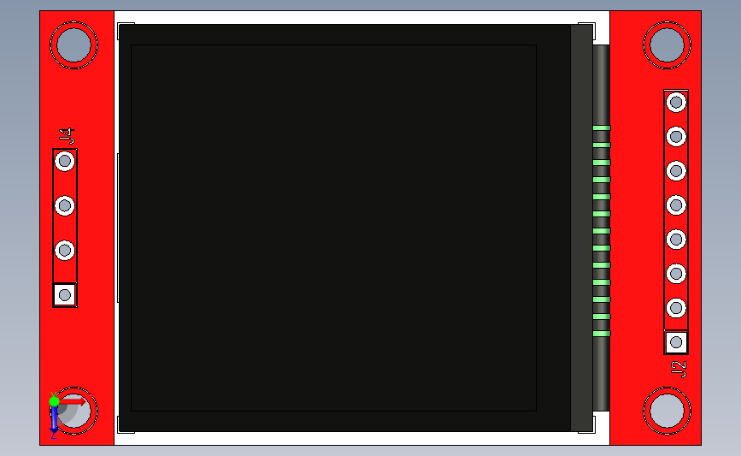Select the blue Z-axis arrow
The width and height of the screenshot is (741, 456).
[x=55, y=420]
